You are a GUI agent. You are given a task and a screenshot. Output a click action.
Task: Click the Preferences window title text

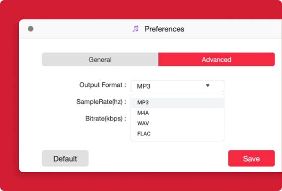point(164,29)
